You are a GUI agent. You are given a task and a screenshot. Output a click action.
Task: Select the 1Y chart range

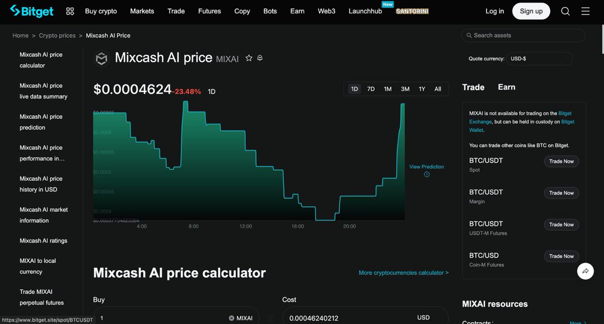pyautogui.click(x=422, y=89)
